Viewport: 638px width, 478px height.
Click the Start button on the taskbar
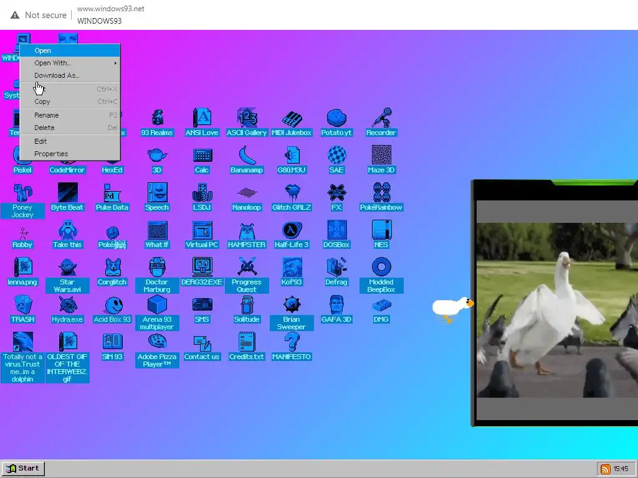point(23,469)
